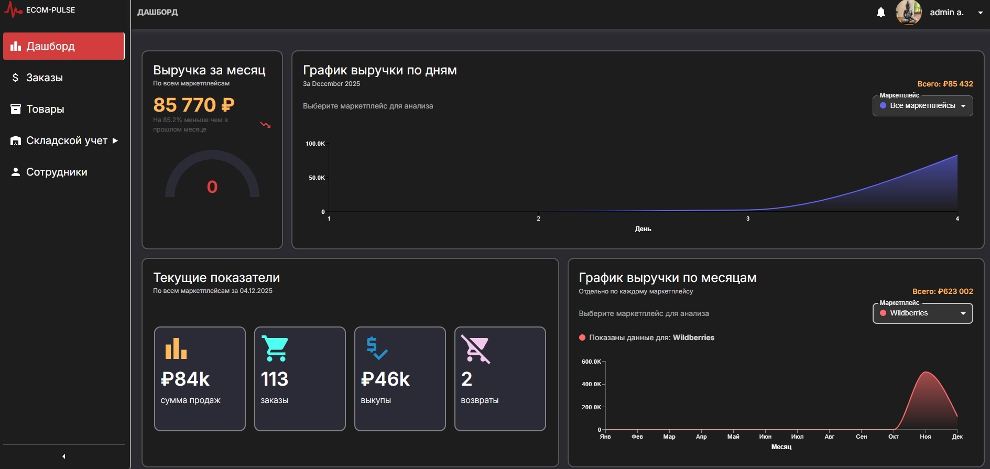Click day 4 on the daily chart axis
This screenshot has height=469, width=990.
click(958, 219)
